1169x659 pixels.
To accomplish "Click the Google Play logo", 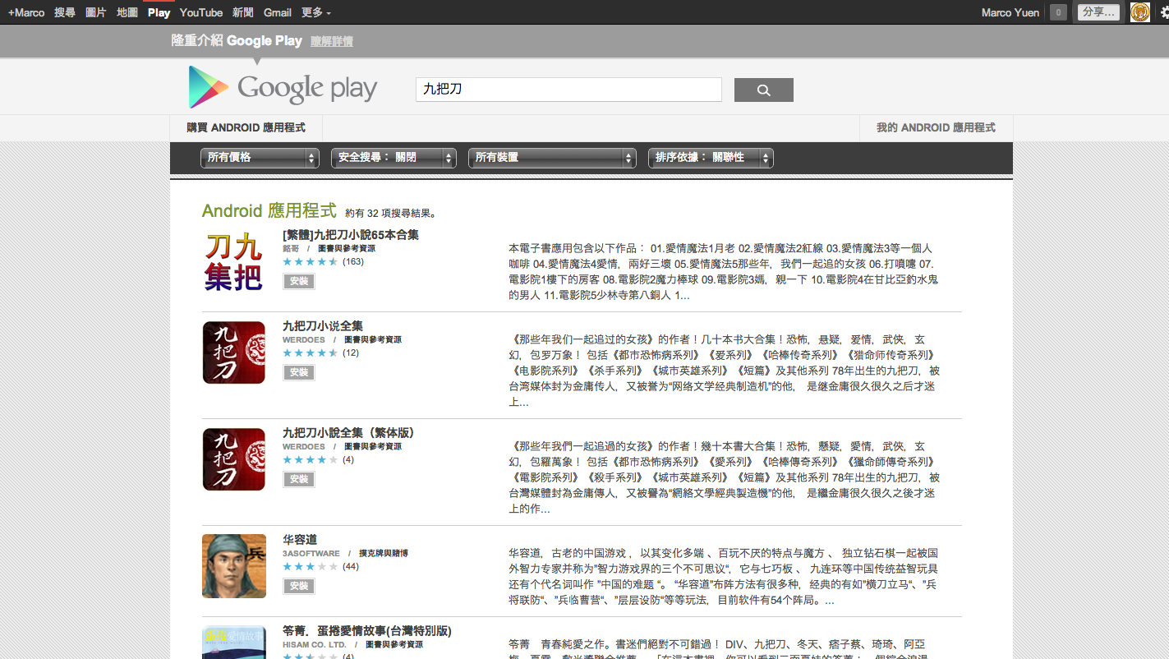I will (283, 87).
